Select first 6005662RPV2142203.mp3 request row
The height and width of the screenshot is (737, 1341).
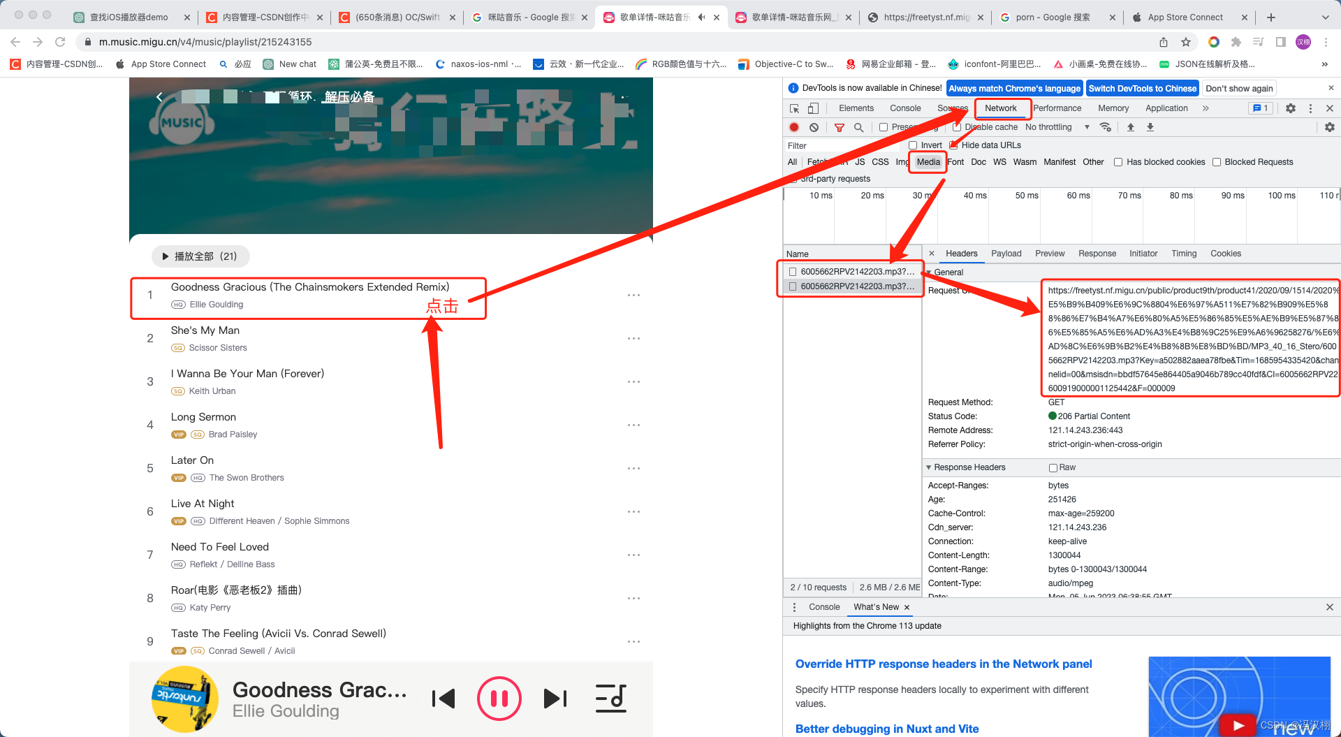coord(851,272)
